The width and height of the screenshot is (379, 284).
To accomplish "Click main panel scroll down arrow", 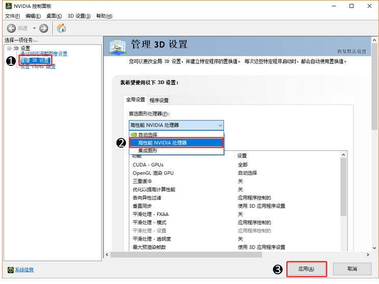I will [x=374, y=248].
